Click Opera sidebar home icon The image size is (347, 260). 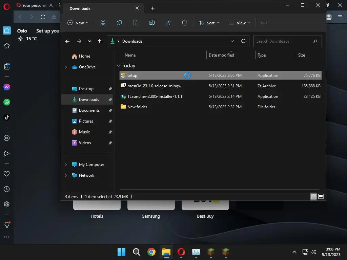[7, 30]
